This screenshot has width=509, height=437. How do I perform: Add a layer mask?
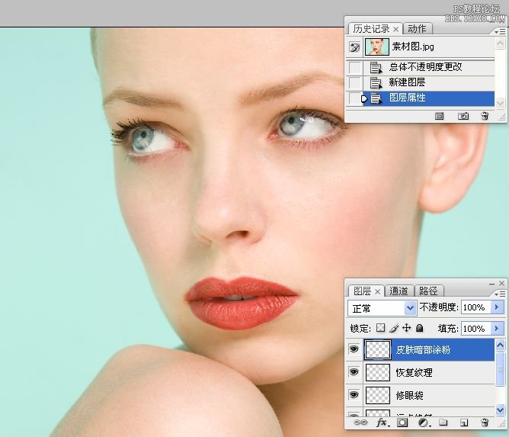(402, 423)
